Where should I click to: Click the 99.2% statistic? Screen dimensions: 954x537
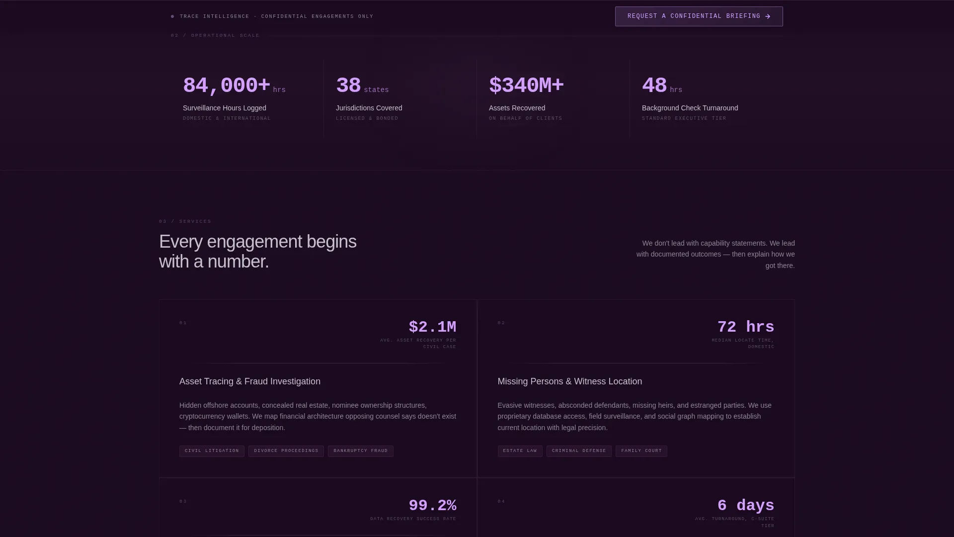point(432,506)
